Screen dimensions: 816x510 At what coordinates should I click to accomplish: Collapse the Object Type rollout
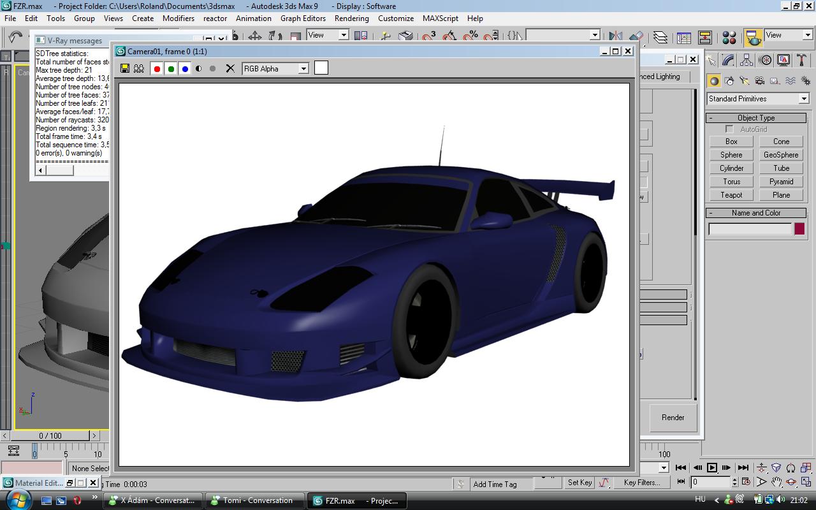click(x=756, y=118)
